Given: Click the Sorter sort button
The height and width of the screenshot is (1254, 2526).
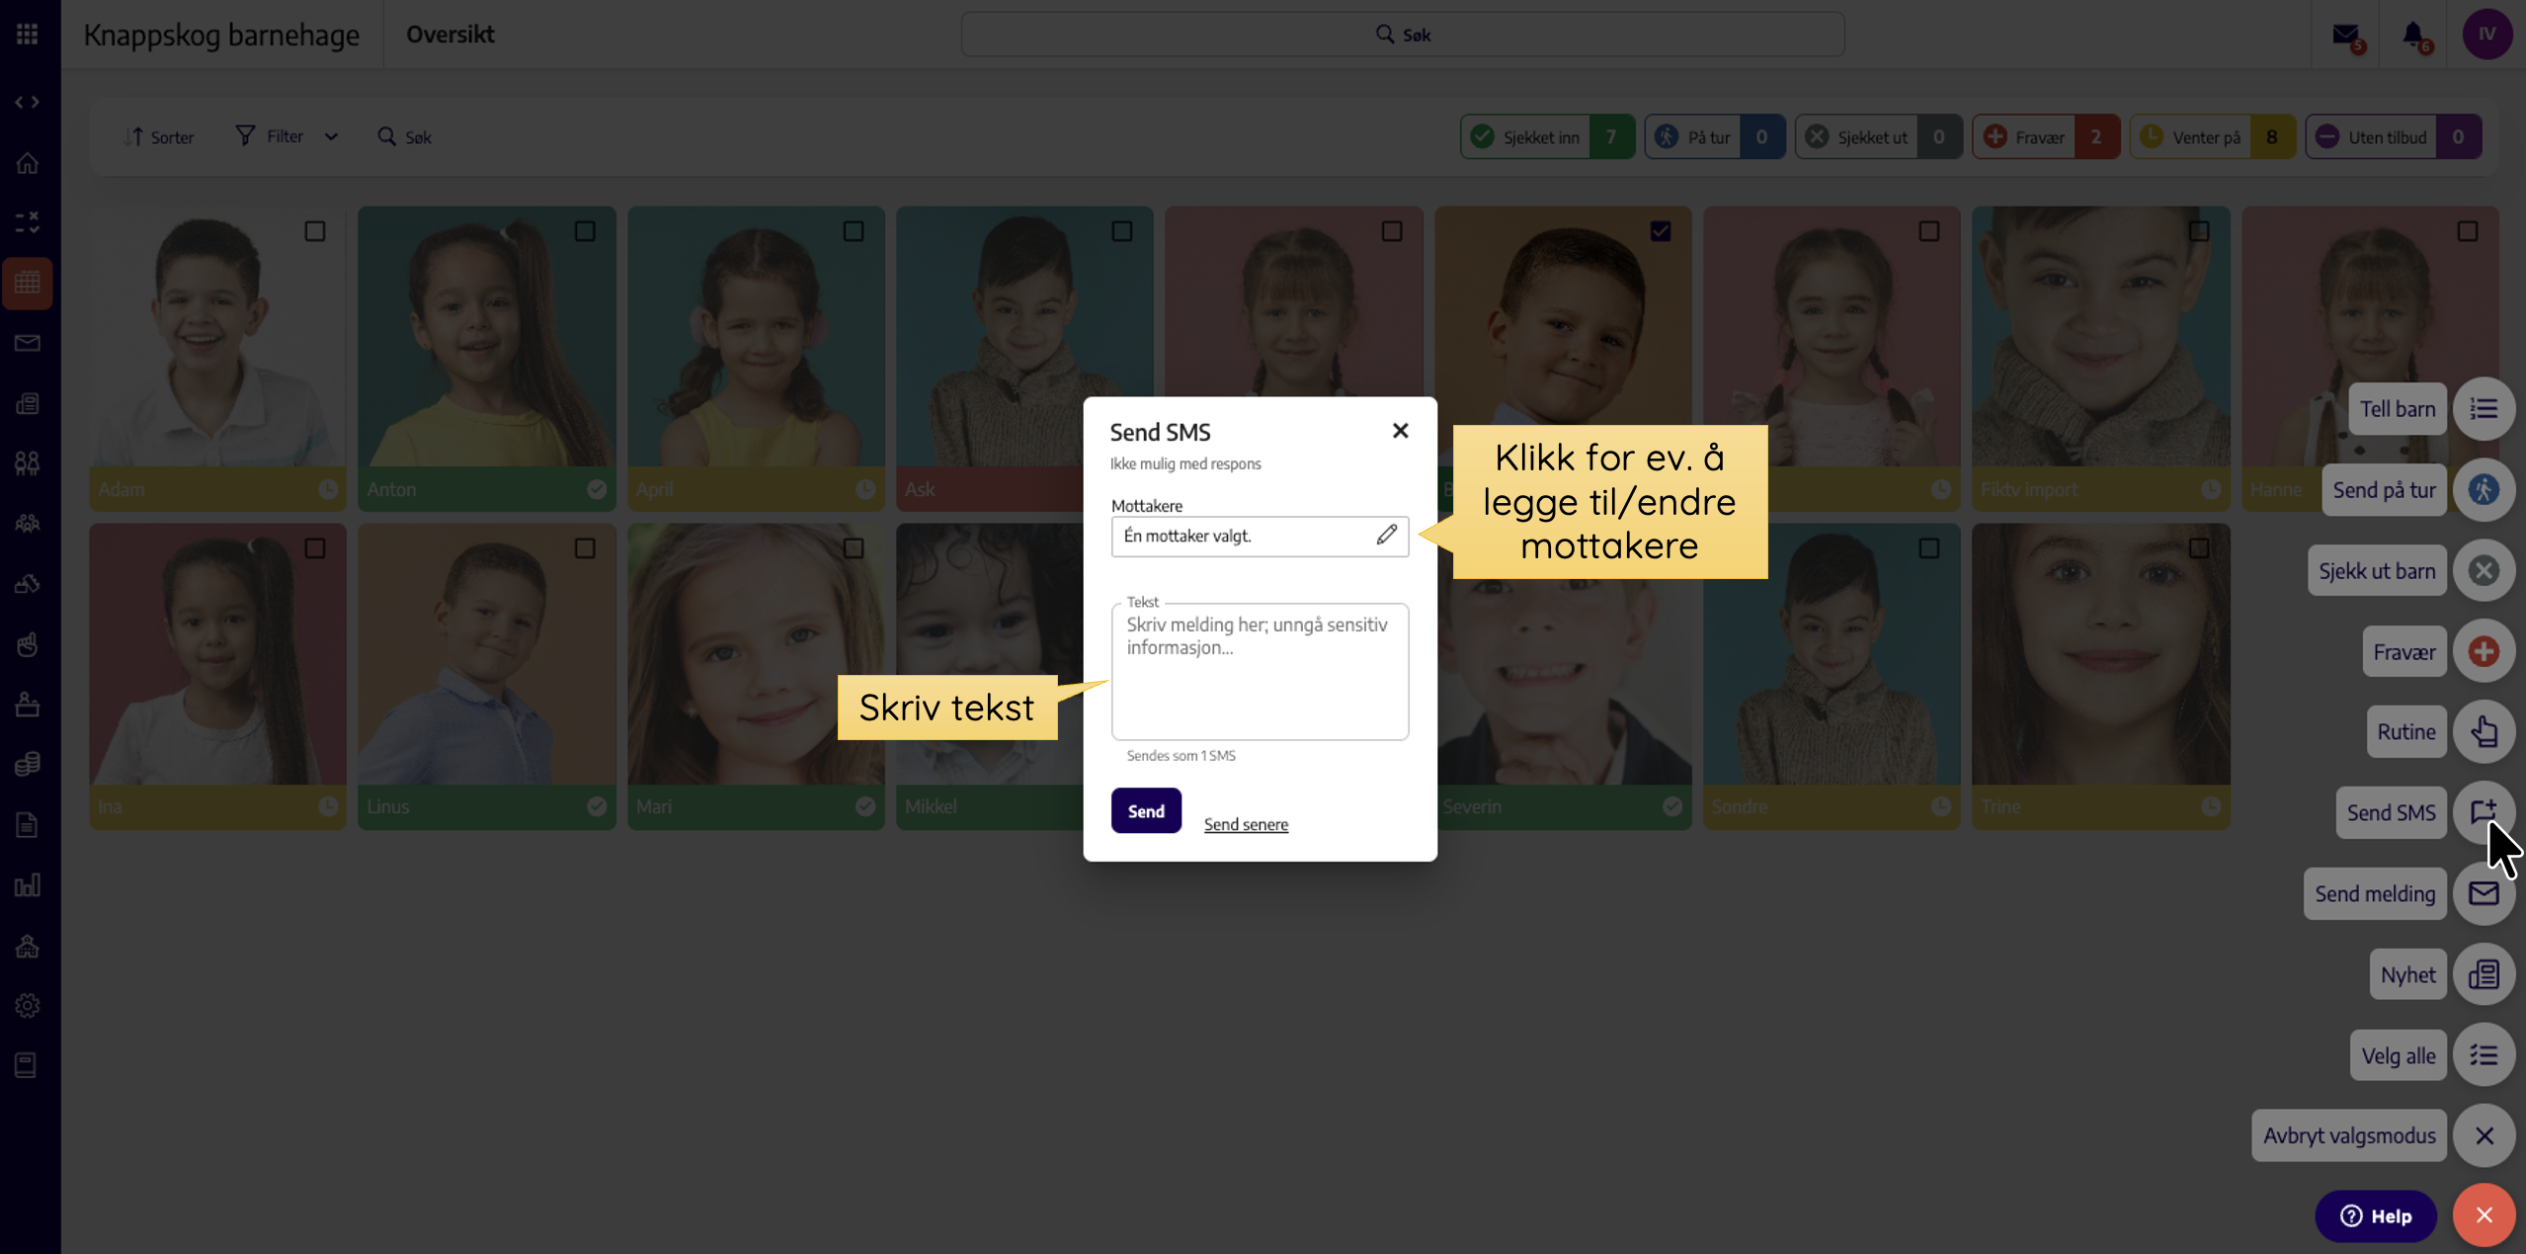Looking at the screenshot, I should click(159, 137).
